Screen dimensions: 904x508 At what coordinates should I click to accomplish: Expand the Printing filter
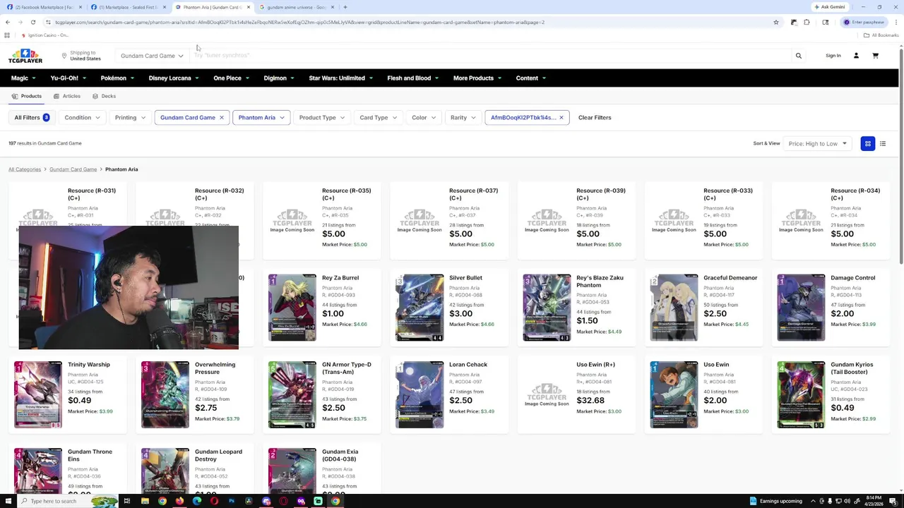tap(130, 118)
